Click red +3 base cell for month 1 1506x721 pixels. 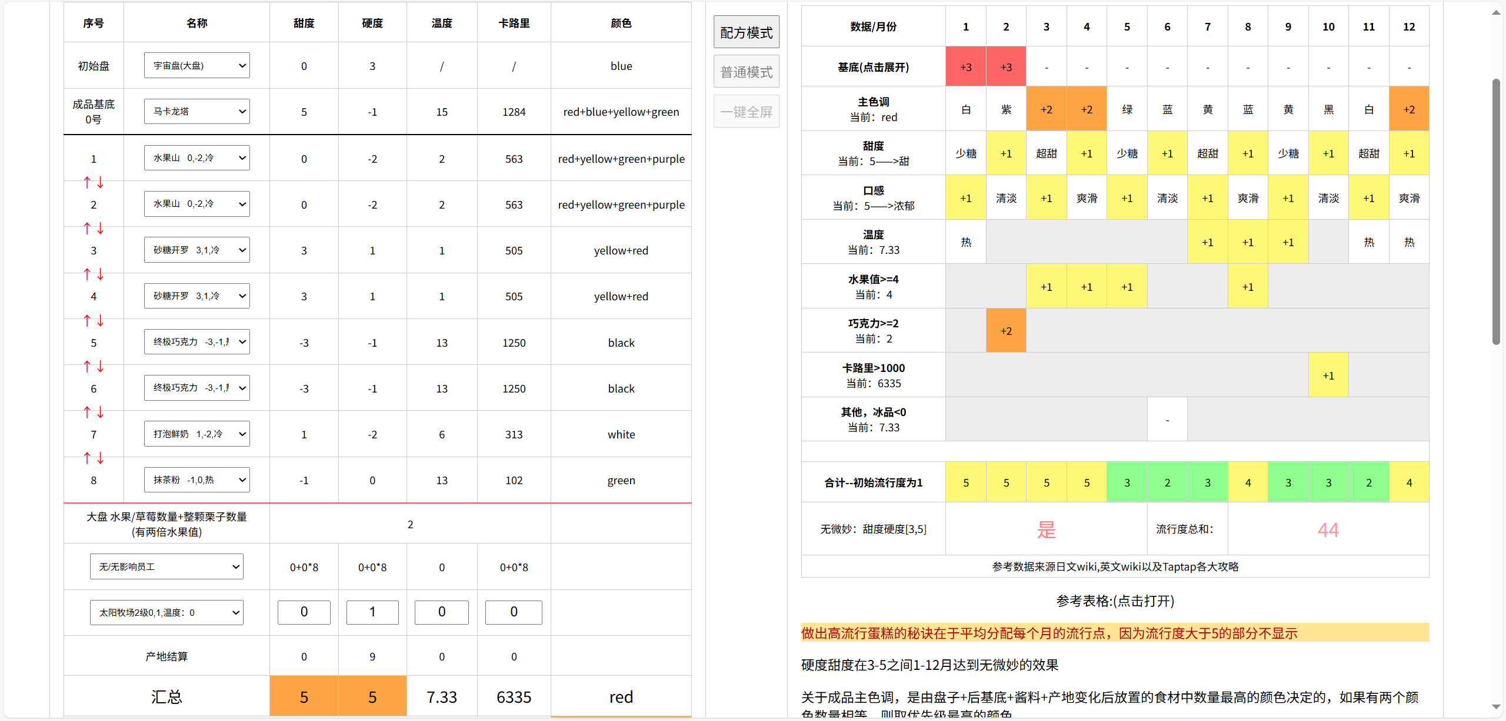tap(966, 67)
